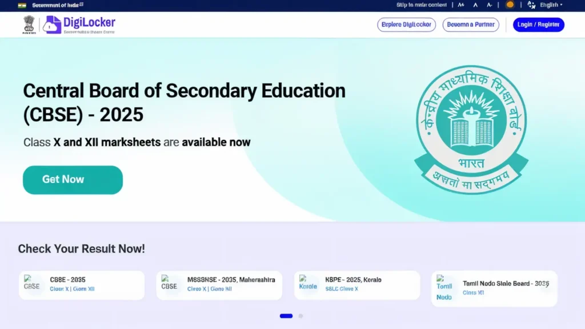
Task: Click the Get Now button
Action: click(73, 180)
